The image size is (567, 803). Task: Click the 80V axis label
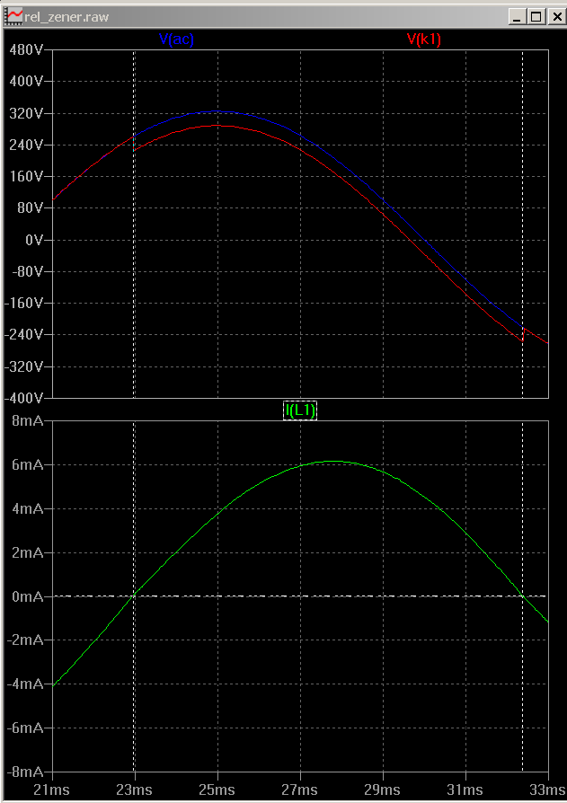[x=31, y=207]
